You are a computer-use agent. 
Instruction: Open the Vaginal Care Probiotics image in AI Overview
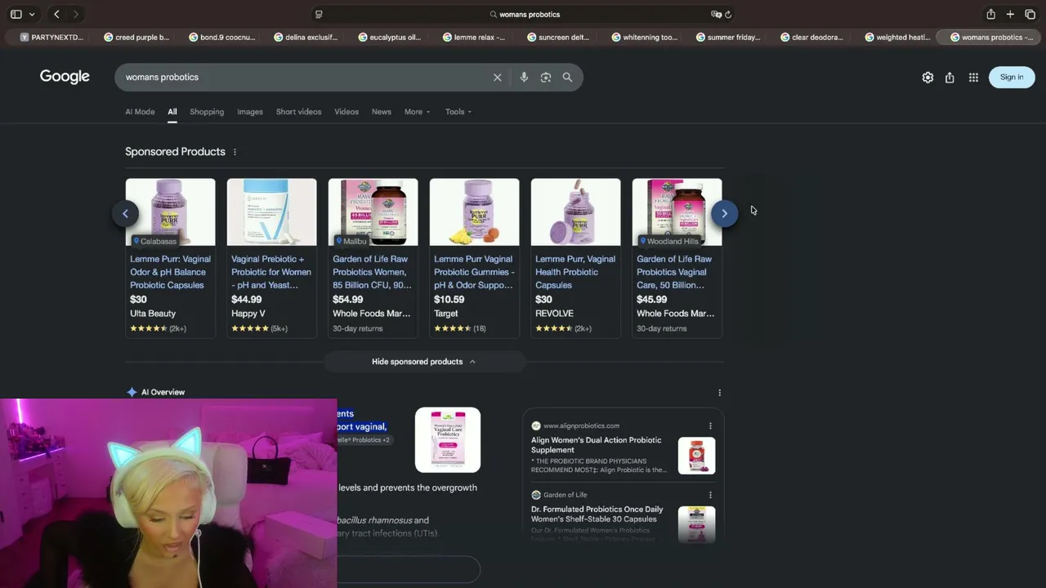point(448,440)
